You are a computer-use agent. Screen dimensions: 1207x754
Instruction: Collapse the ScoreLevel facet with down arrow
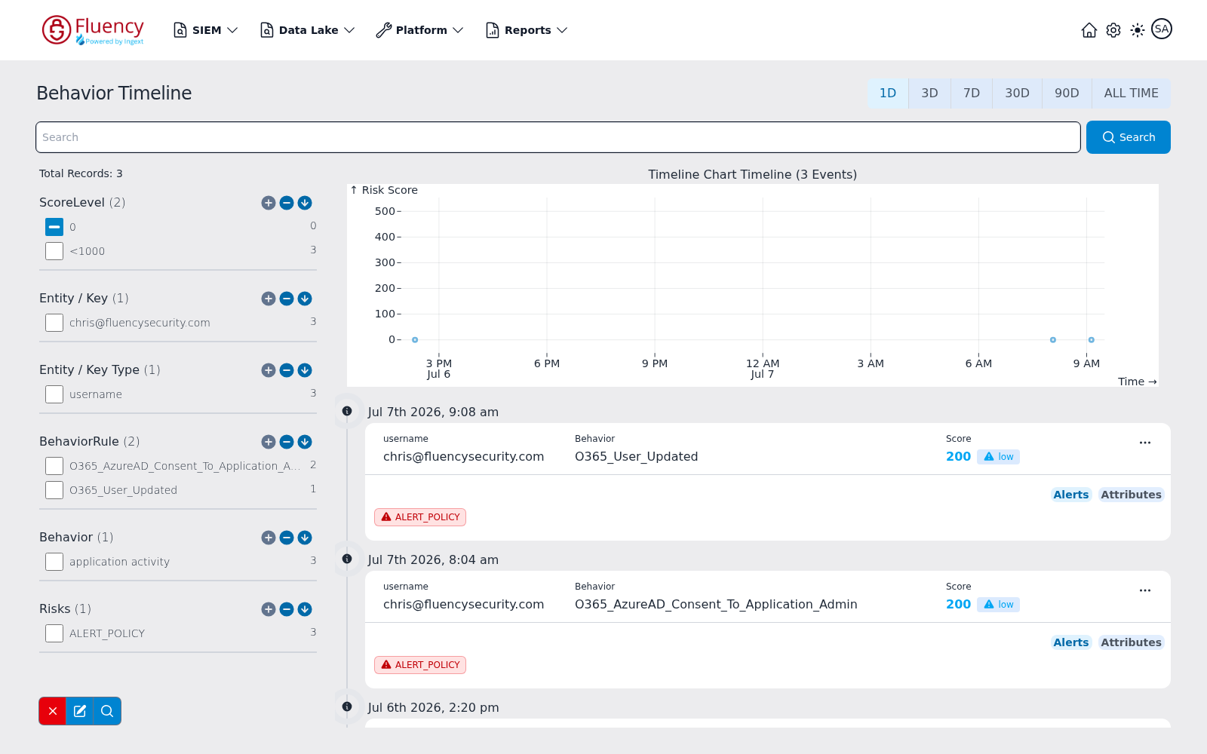[x=305, y=203]
